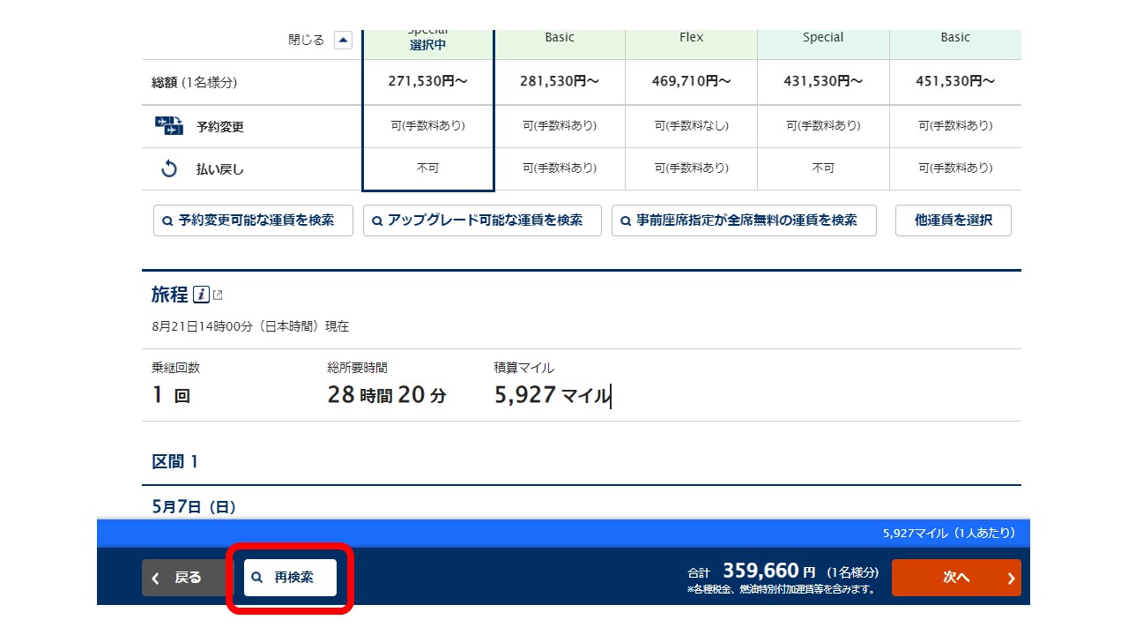Select Flex fare priced 469,710円
1128x635 pixels.
coord(691,81)
